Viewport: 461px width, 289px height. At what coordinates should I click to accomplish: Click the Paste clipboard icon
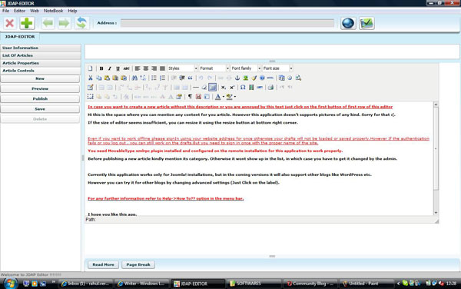click(107, 78)
